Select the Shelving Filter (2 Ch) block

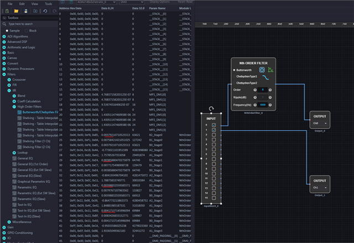pos(34,147)
